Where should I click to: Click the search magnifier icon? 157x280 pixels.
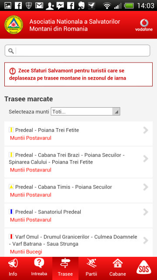pyautogui.click(x=11, y=51)
